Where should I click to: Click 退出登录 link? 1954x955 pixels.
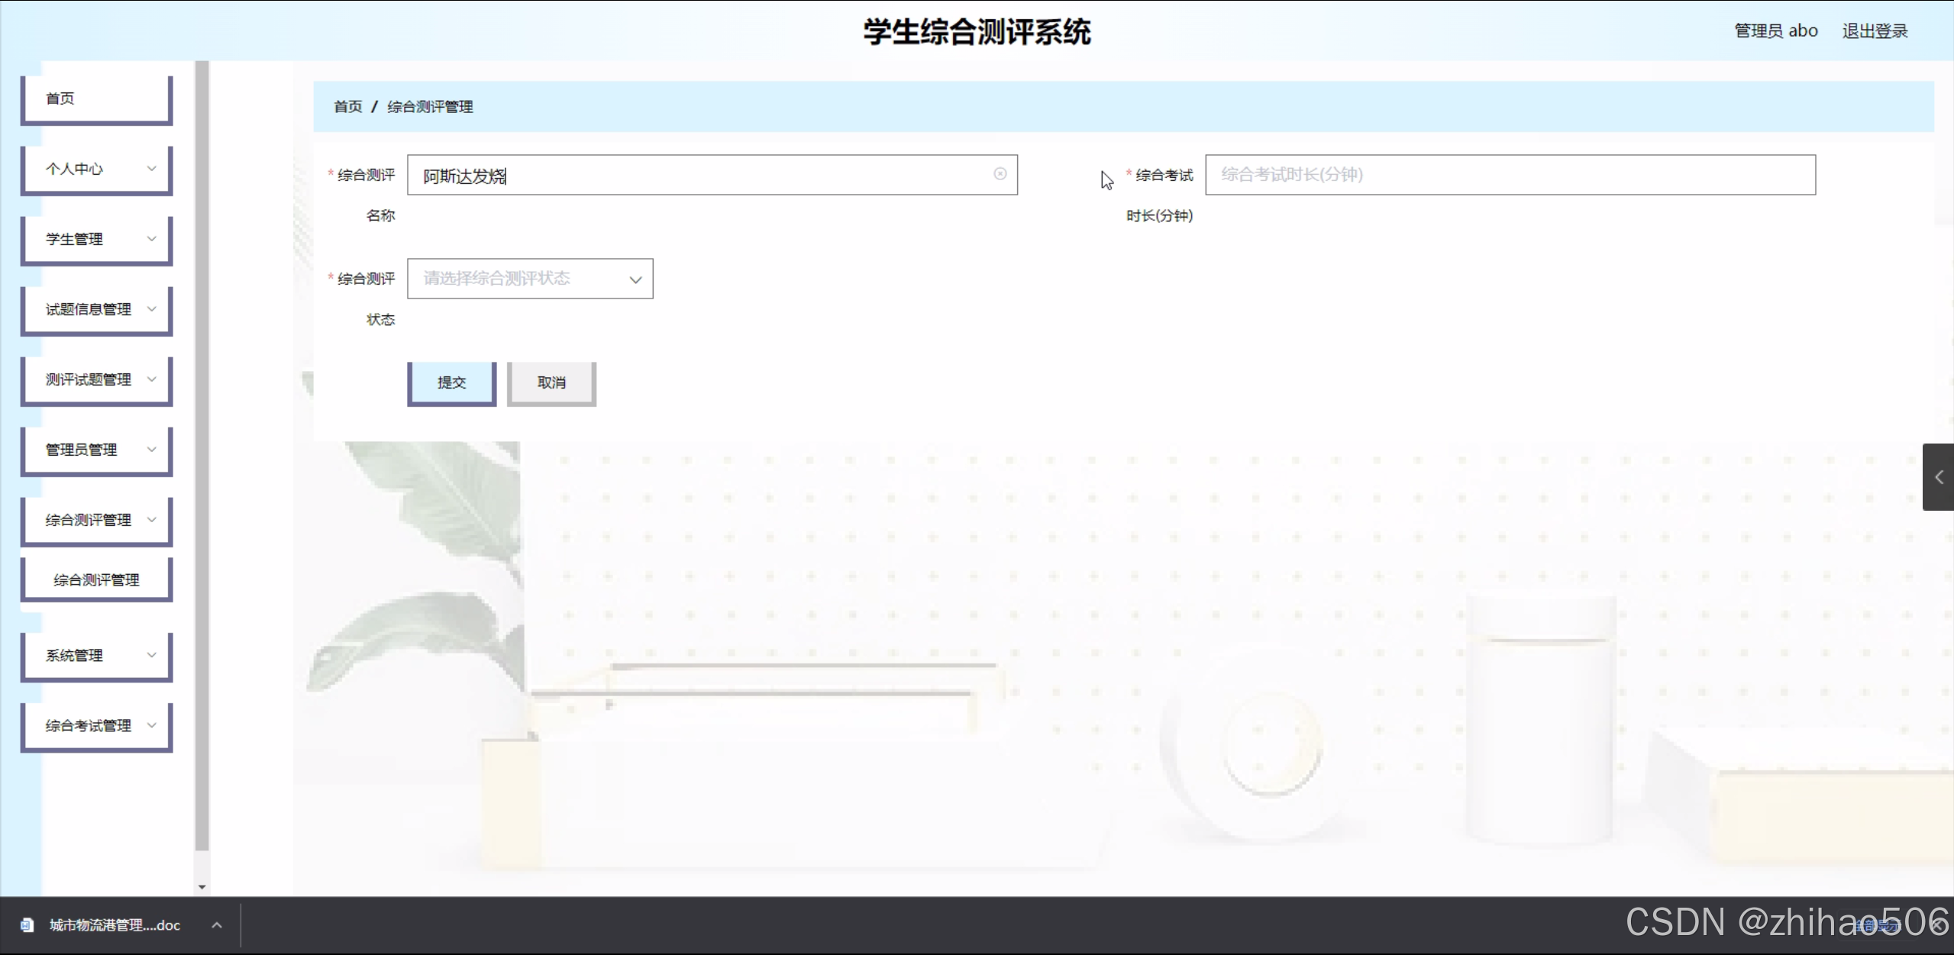[1875, 31]
